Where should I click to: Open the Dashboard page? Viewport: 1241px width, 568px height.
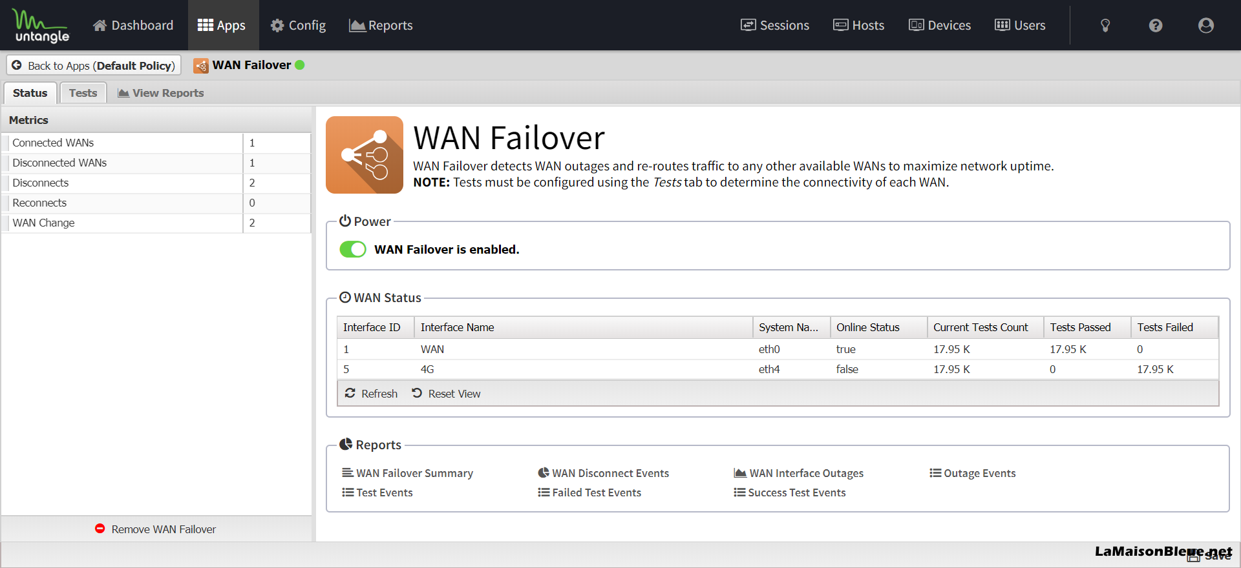pyautogui.click(x=133, y=25)
